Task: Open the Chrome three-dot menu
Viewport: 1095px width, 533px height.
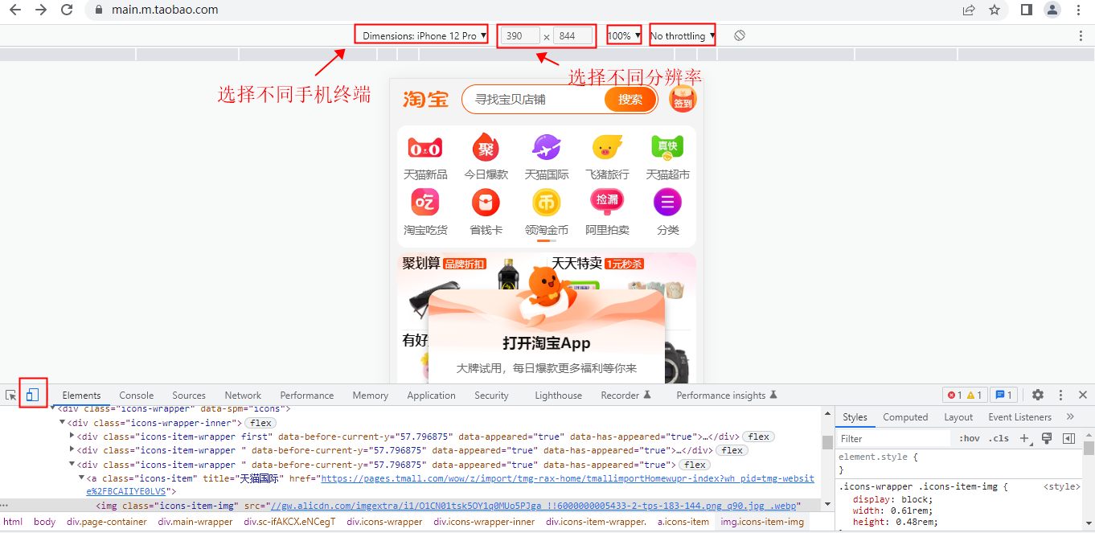Action: click(x=1079, y=10)
